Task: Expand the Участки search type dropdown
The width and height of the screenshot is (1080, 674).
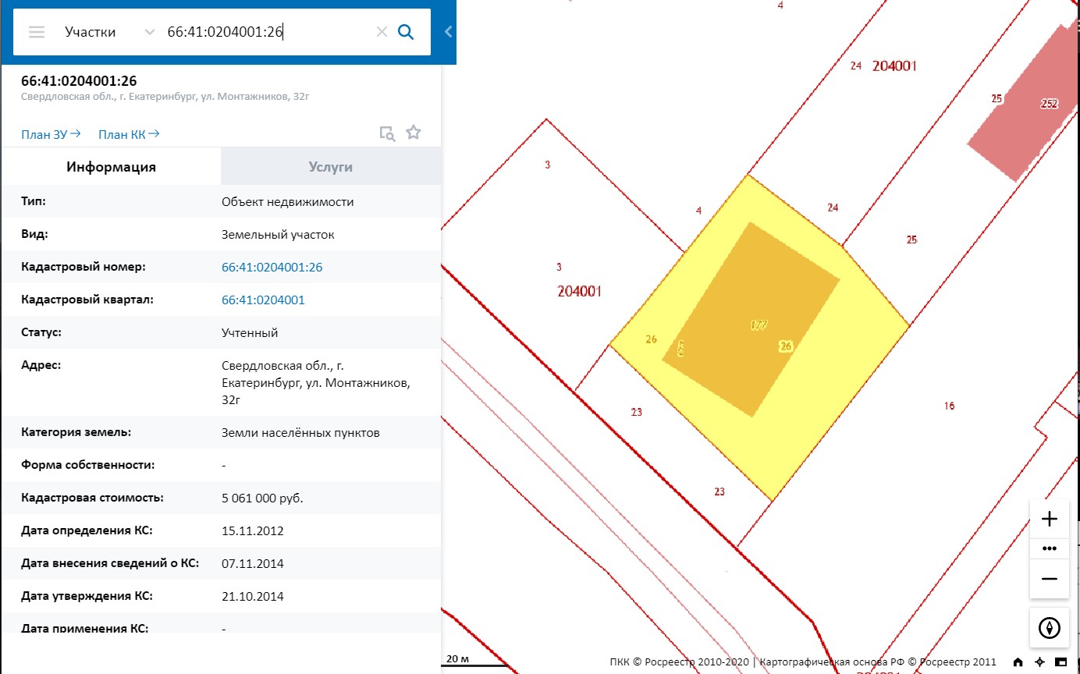Action: click(149, 32)
